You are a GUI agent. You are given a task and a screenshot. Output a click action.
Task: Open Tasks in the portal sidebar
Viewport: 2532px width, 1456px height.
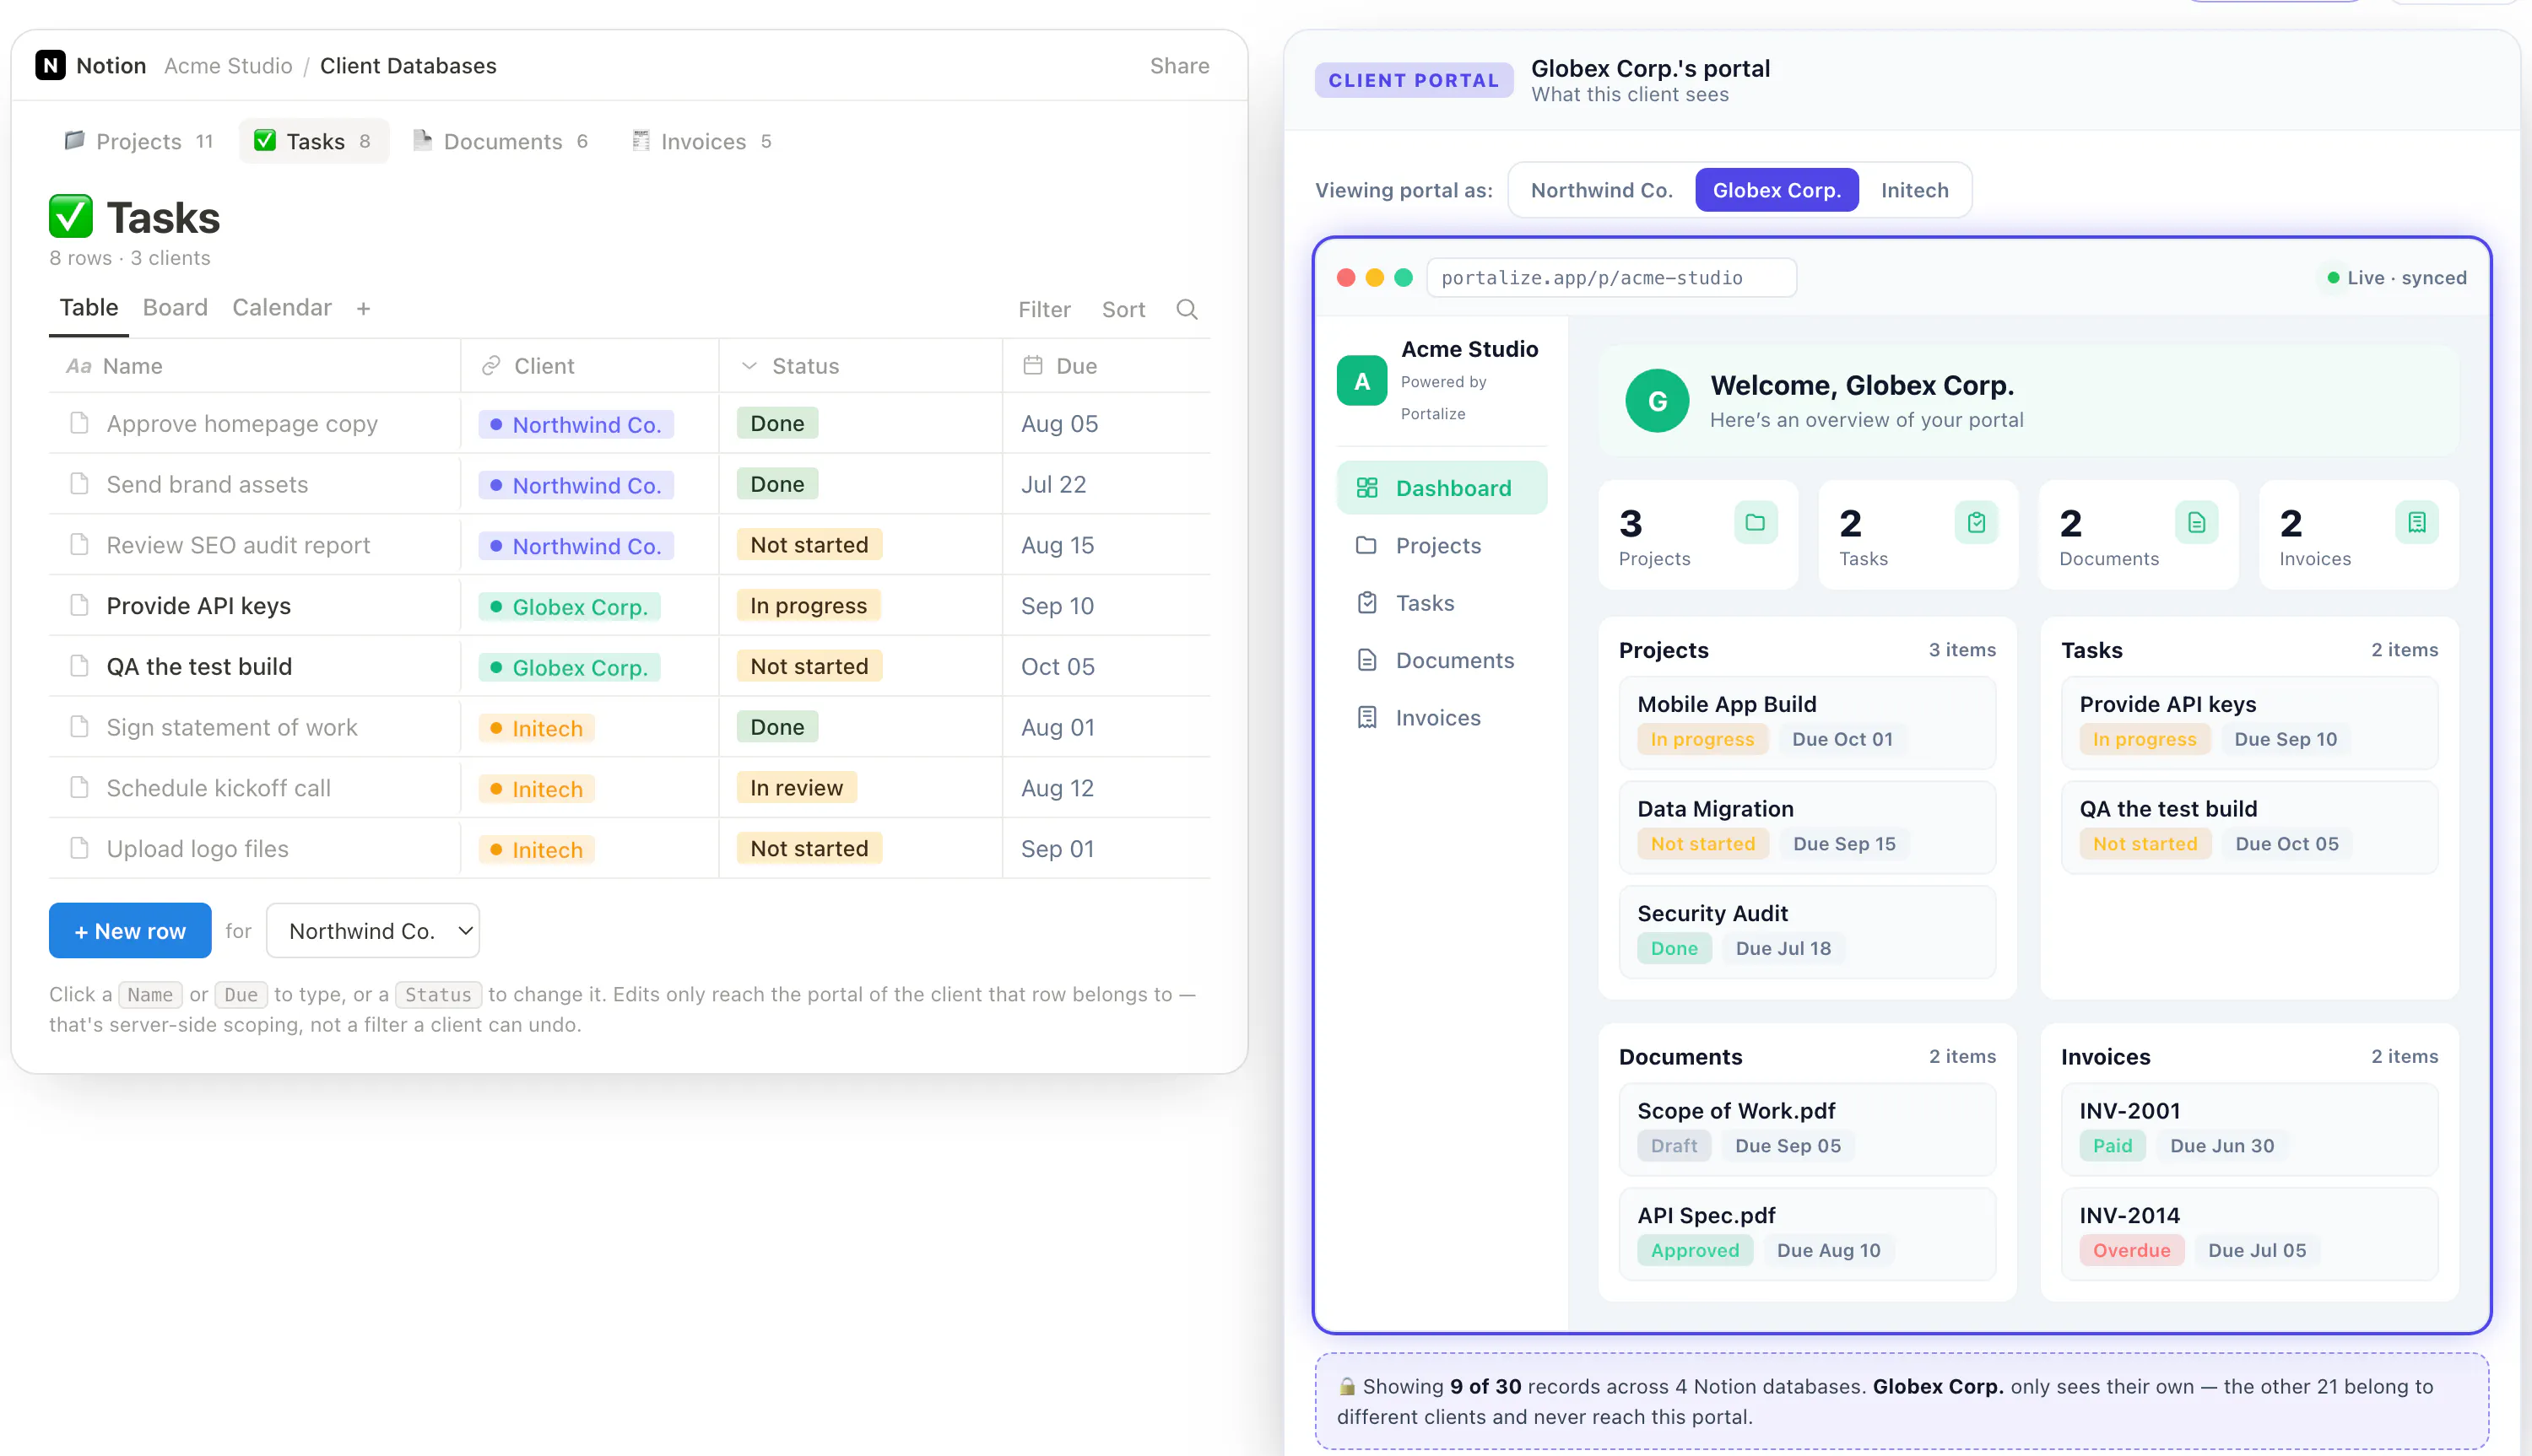pos(1442,603)
